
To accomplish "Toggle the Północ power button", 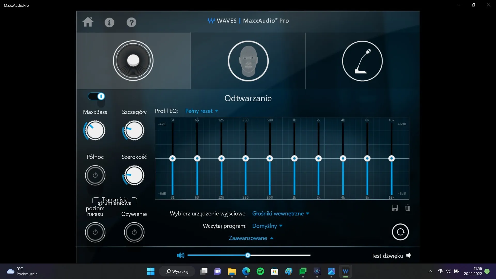I will (95, 175).
